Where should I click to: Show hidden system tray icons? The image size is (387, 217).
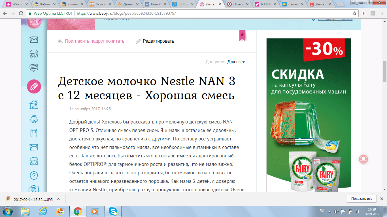click(x=330, y=211)
